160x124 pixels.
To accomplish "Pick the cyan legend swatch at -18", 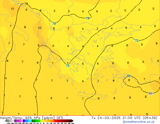I will coord(31,121).
